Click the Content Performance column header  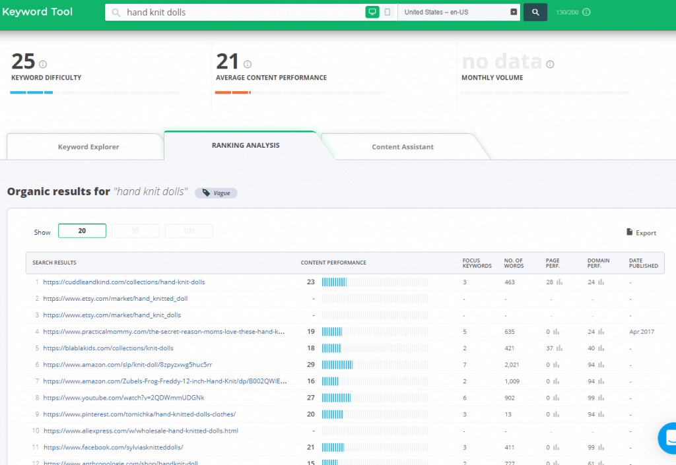(x=333, y=263)
